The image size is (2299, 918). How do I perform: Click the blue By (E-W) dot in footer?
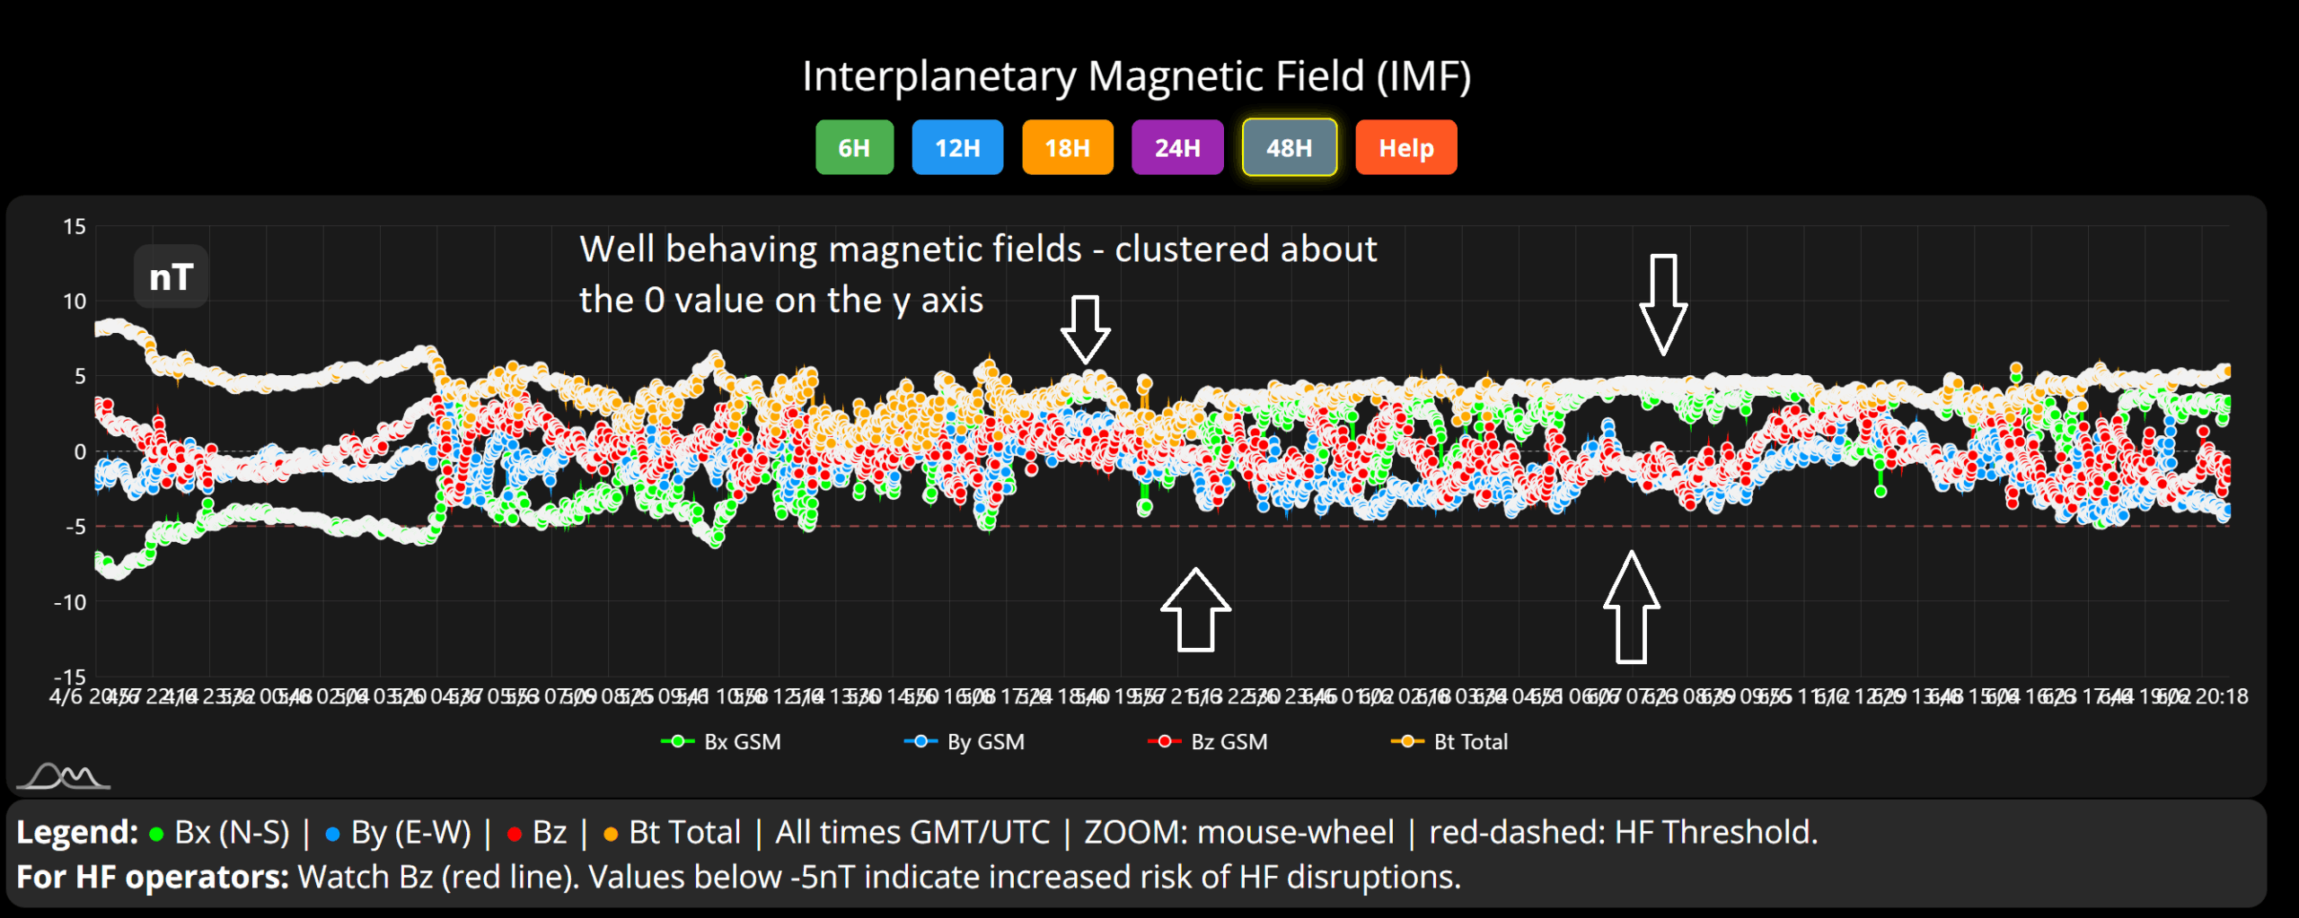click(332, 835)
